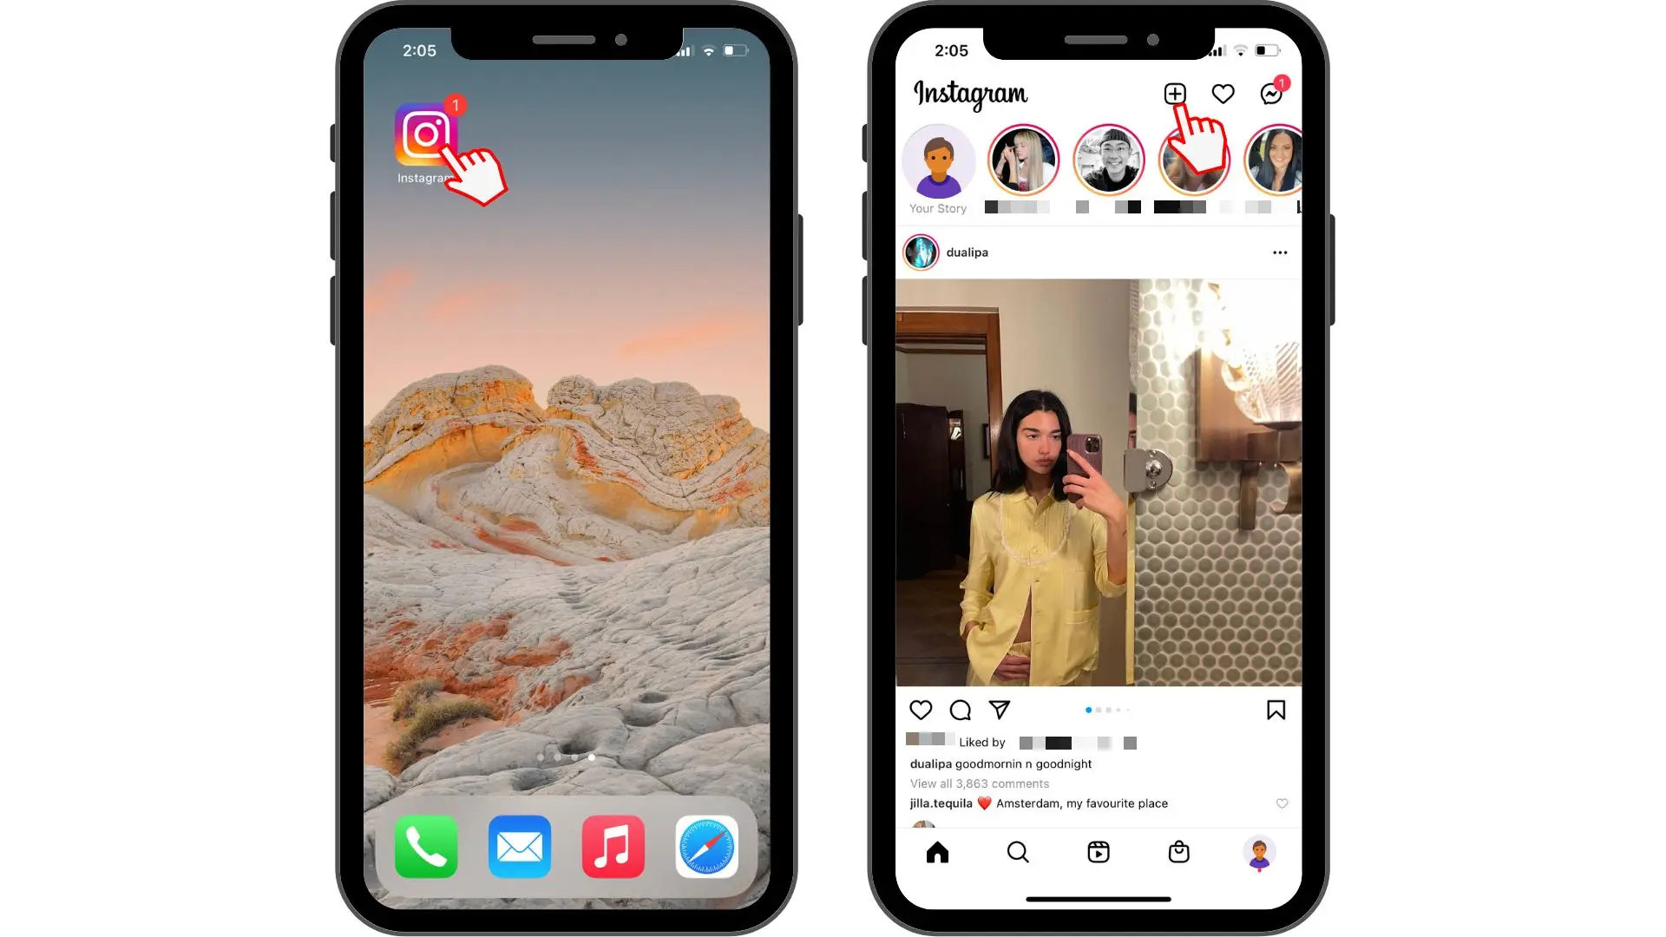Tap the Bookmark save icon on post
The height and width of the screenshot is (937, 1666).
click(x=1276, y=710)
